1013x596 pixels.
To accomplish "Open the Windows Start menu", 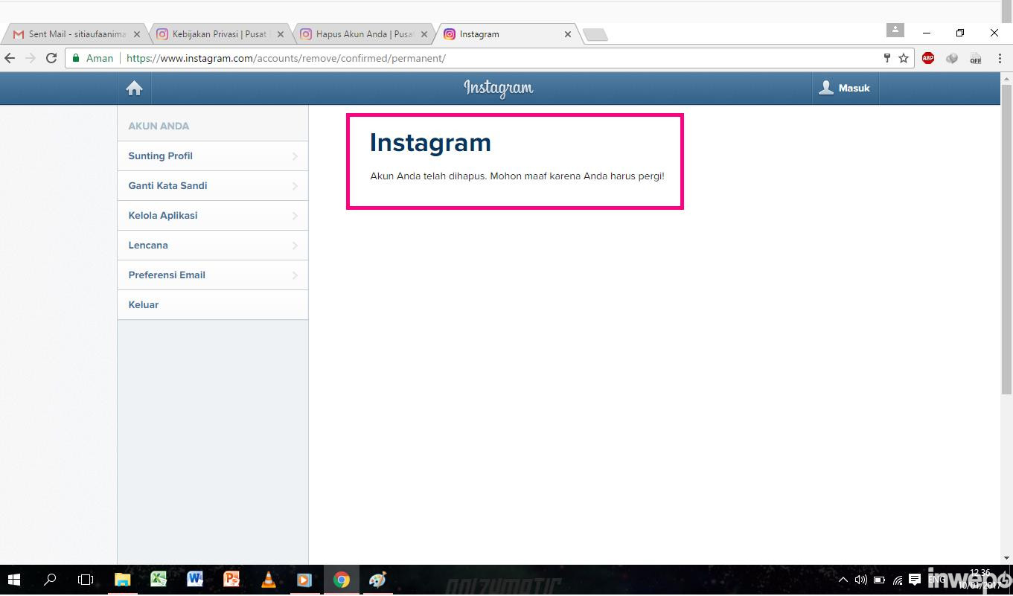I will (x=13, y=580).
